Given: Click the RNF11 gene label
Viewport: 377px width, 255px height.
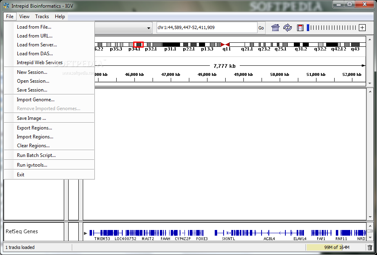Looking at the screenshot, I should [x=341, y=238].
